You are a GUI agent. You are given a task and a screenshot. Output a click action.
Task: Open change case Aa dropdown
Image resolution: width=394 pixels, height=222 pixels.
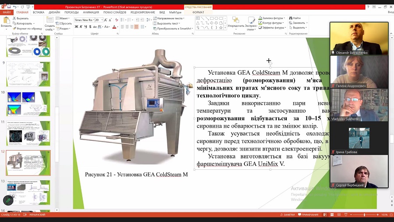(107, 27)
